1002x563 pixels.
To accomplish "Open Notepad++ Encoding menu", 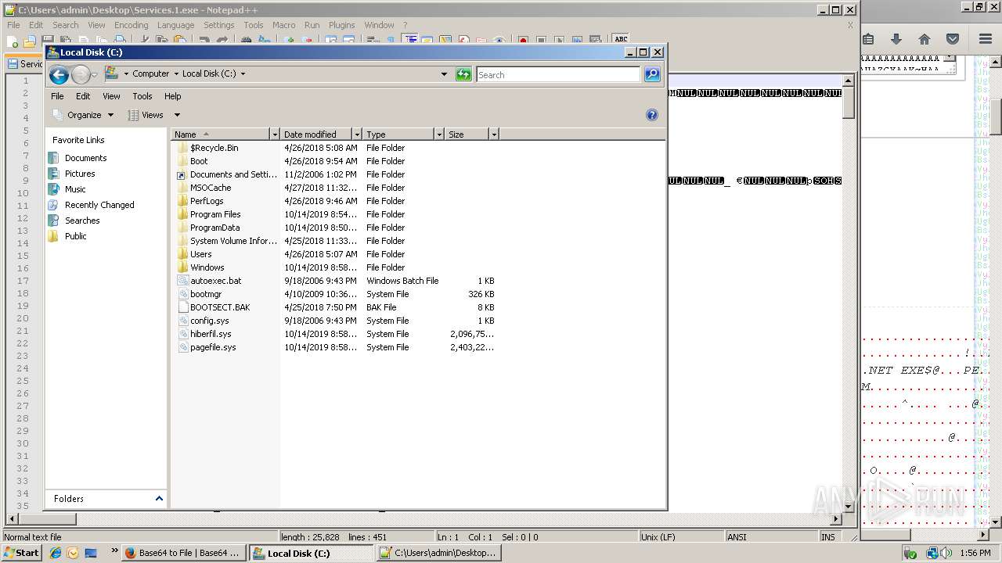I will (131, 25).
